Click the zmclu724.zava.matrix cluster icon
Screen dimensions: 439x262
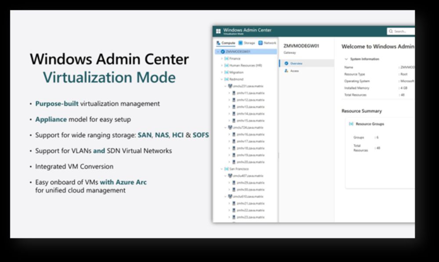pos(230,127)
